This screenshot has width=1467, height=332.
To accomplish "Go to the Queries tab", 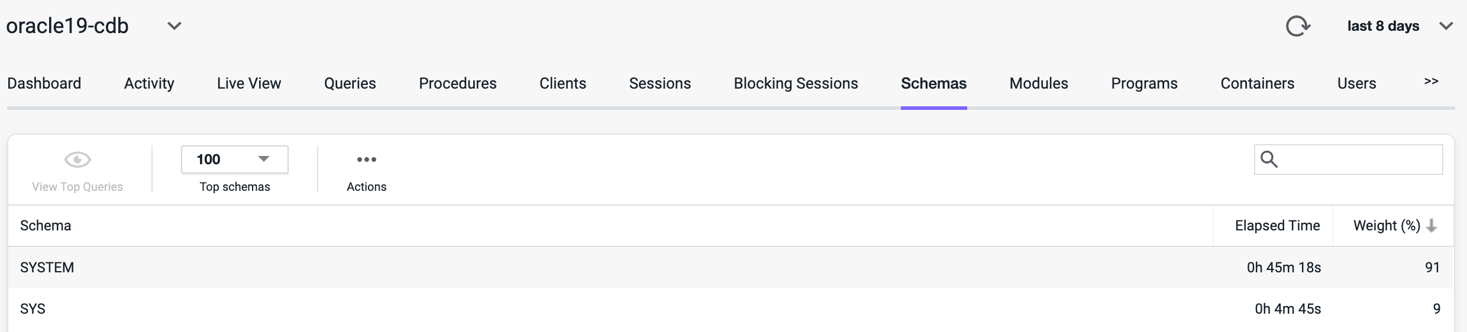I will coord(350,83).
